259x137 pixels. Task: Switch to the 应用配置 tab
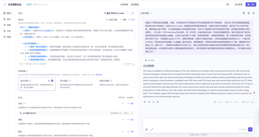pos(124,5)
